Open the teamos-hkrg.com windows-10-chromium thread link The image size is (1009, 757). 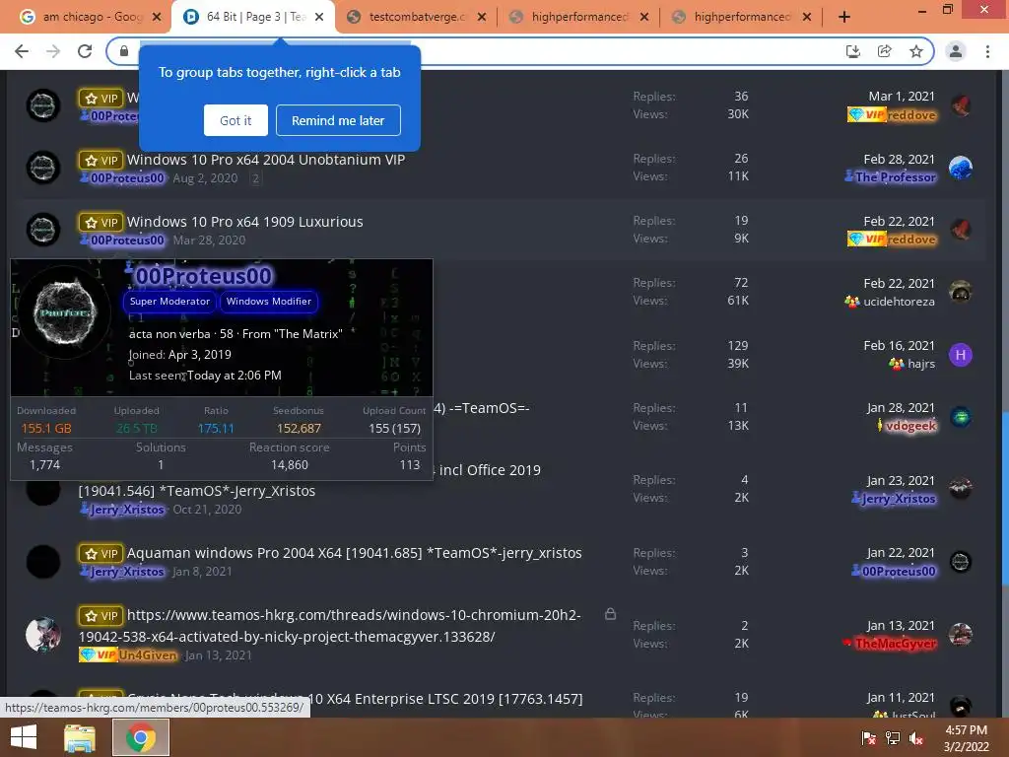point(329,626)
